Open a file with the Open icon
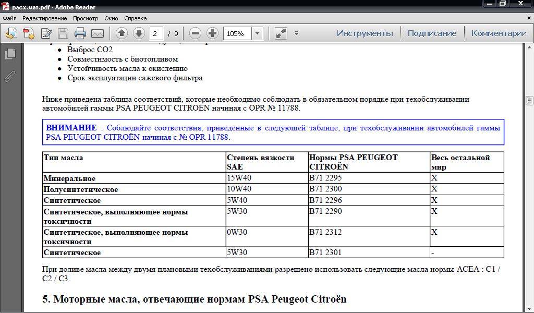The height and width of the screenshot is (313, 534). [11, 33]
